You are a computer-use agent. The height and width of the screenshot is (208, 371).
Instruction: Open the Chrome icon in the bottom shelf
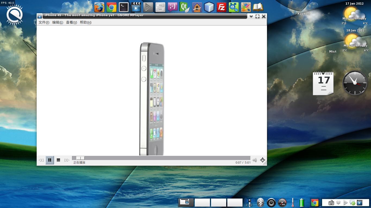315,203
